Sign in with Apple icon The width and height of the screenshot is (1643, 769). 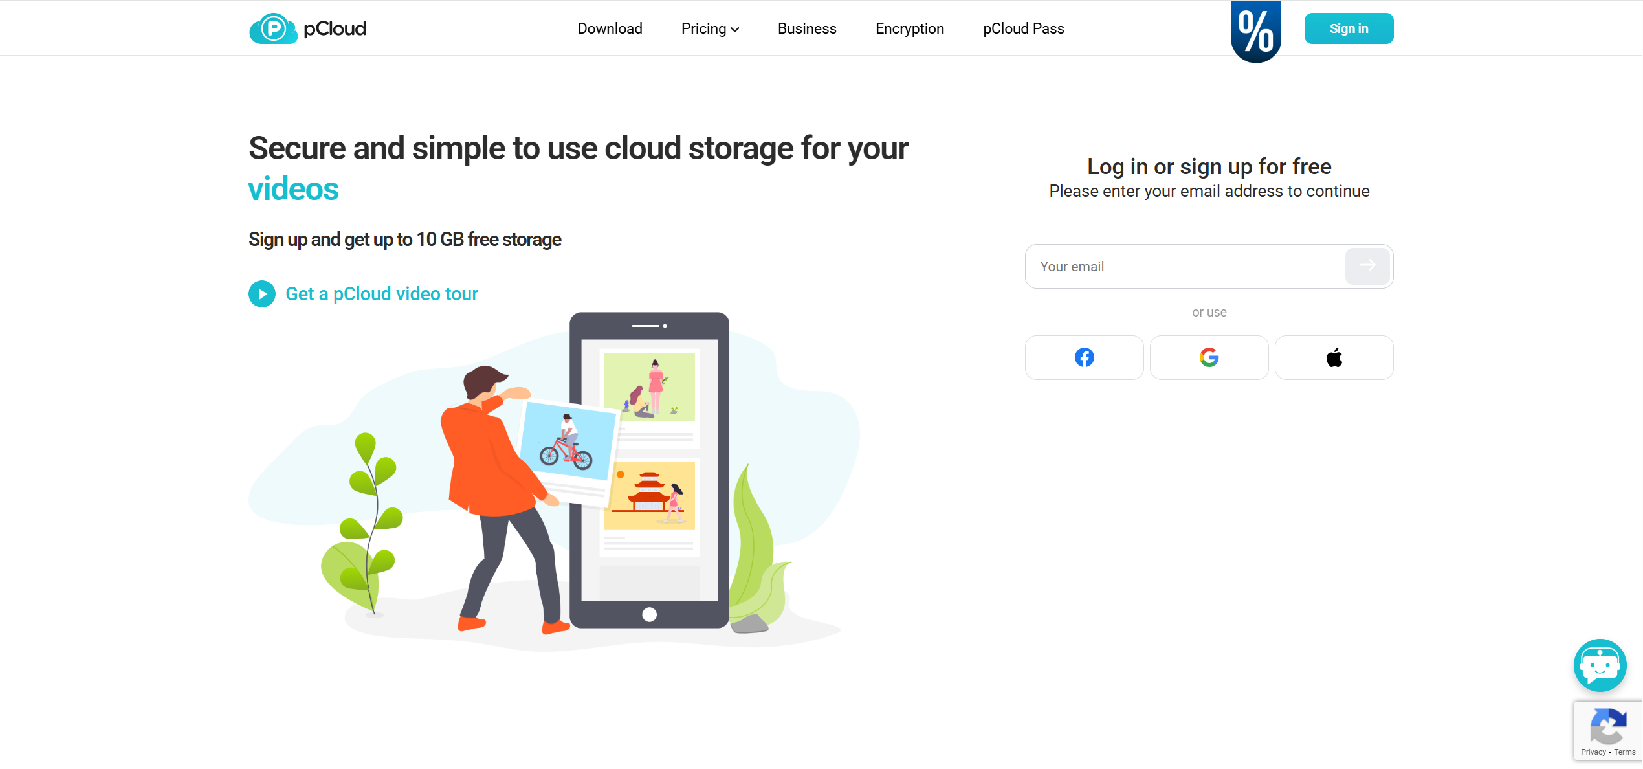(1334, 357)
